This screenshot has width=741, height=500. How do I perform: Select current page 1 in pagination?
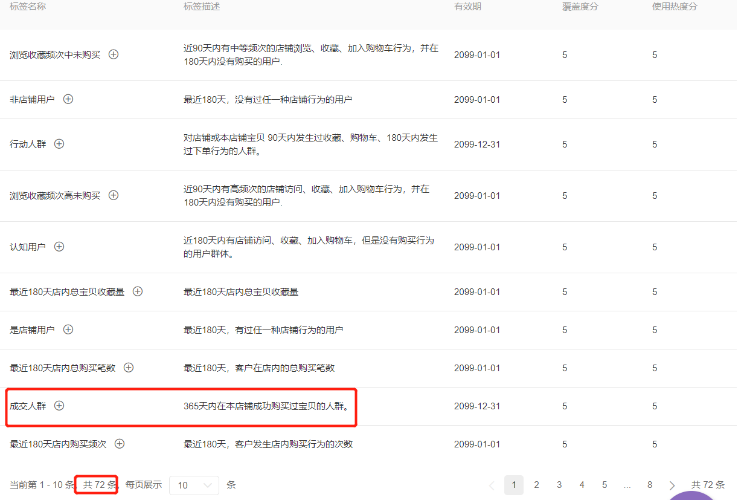pyautogui.click(x=514, y=485)
